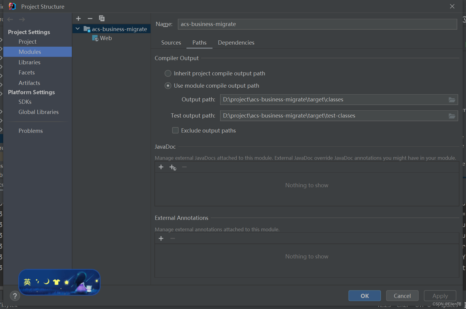Image resolution: width=466 pixels, height=309 pixels.
Task: Switch to the Sources tab
Action: coord(171,42)
